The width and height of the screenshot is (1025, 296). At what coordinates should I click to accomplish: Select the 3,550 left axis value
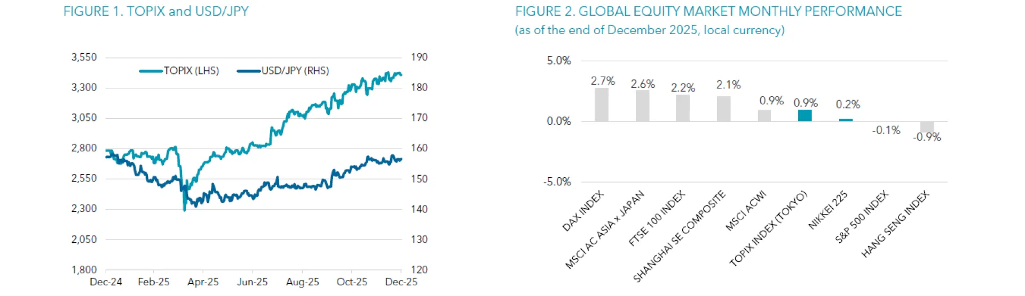[x=84, y=57]
